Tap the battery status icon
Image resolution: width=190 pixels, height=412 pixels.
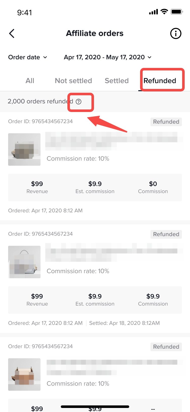click(177, 12)
